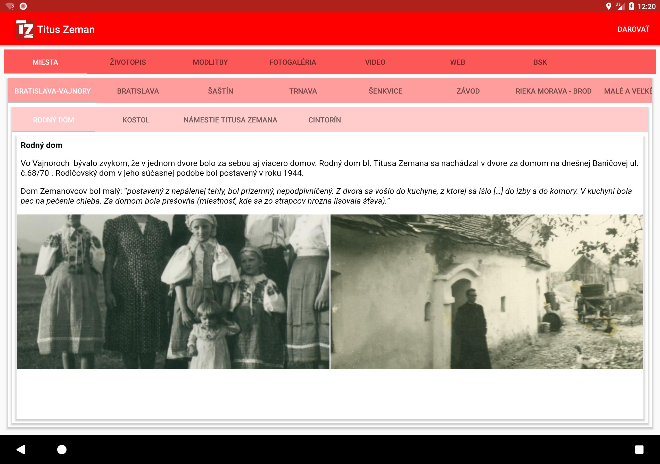The width and height of the screenshot is (660, 464).
Task: Open NÁMESTIE TITUSA ZEMANA sub-tab
Action: (x=230, y=120)
